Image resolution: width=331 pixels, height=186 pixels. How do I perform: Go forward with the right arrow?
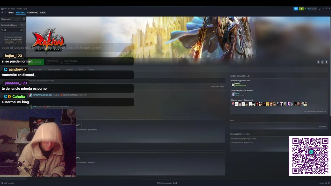coord(5,12)
